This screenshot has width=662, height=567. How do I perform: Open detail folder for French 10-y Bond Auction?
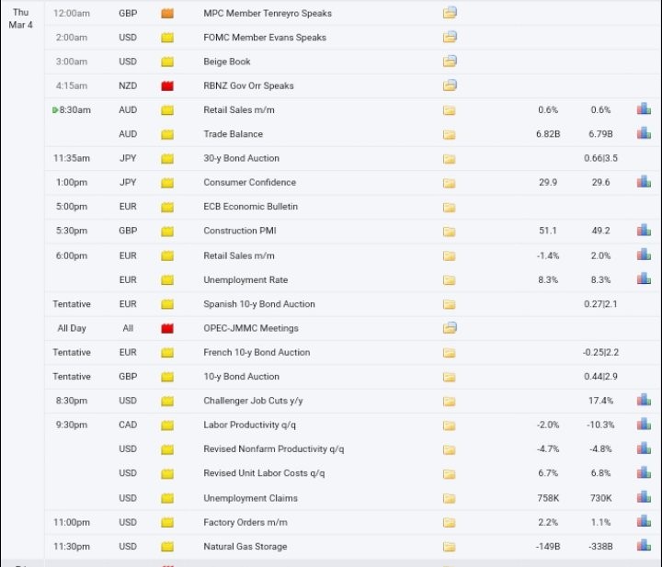pyautogui.click(x=450, y=353)
